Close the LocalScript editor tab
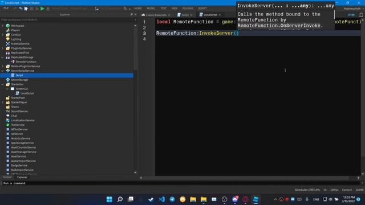The width and height of the screenshot is (365, 205). (220, 15)
